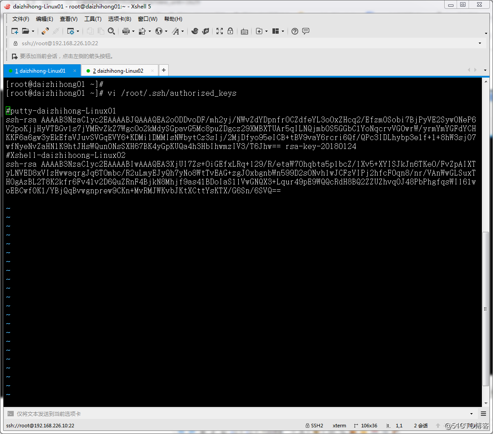Expand the compose bar dropdown arrow
The height and width of the screenshot is (434, 493).
click(x=471, y=414)
